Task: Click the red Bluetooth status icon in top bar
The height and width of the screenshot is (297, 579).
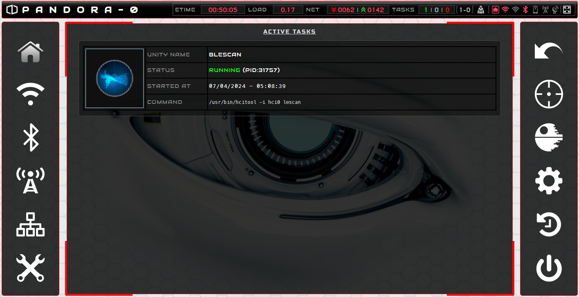Action: [526, 10]
